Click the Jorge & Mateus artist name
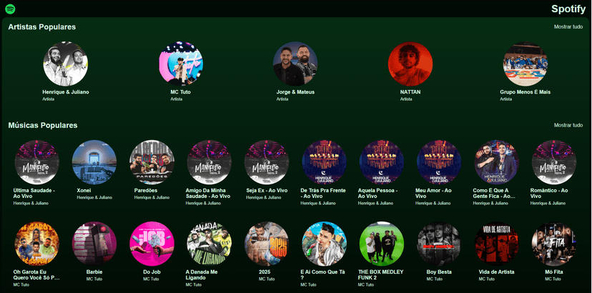592x293 pixels. click(x=295, y=92)
